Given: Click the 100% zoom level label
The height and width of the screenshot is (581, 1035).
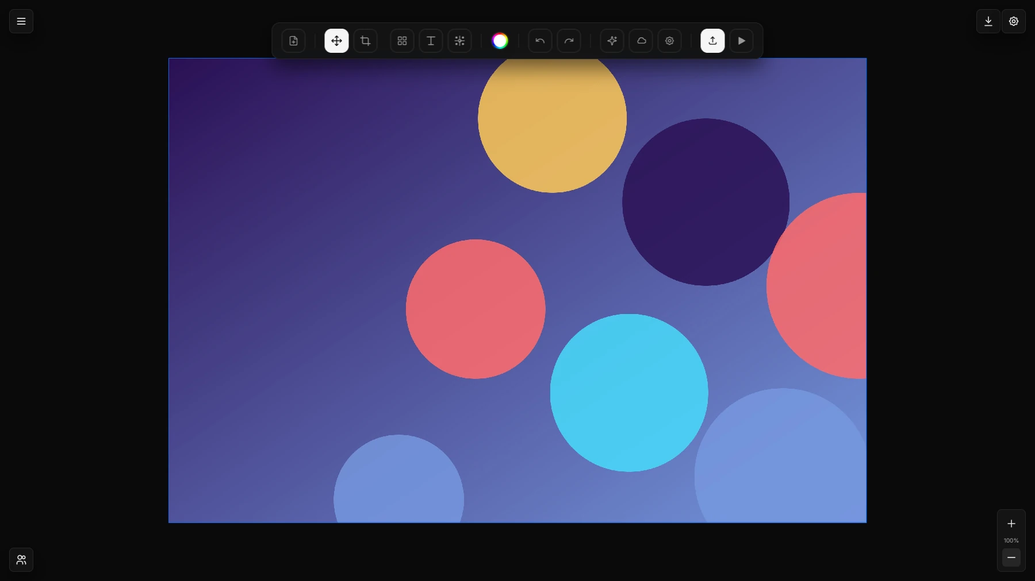Looking at the screenshot, I should [1011, 541].
